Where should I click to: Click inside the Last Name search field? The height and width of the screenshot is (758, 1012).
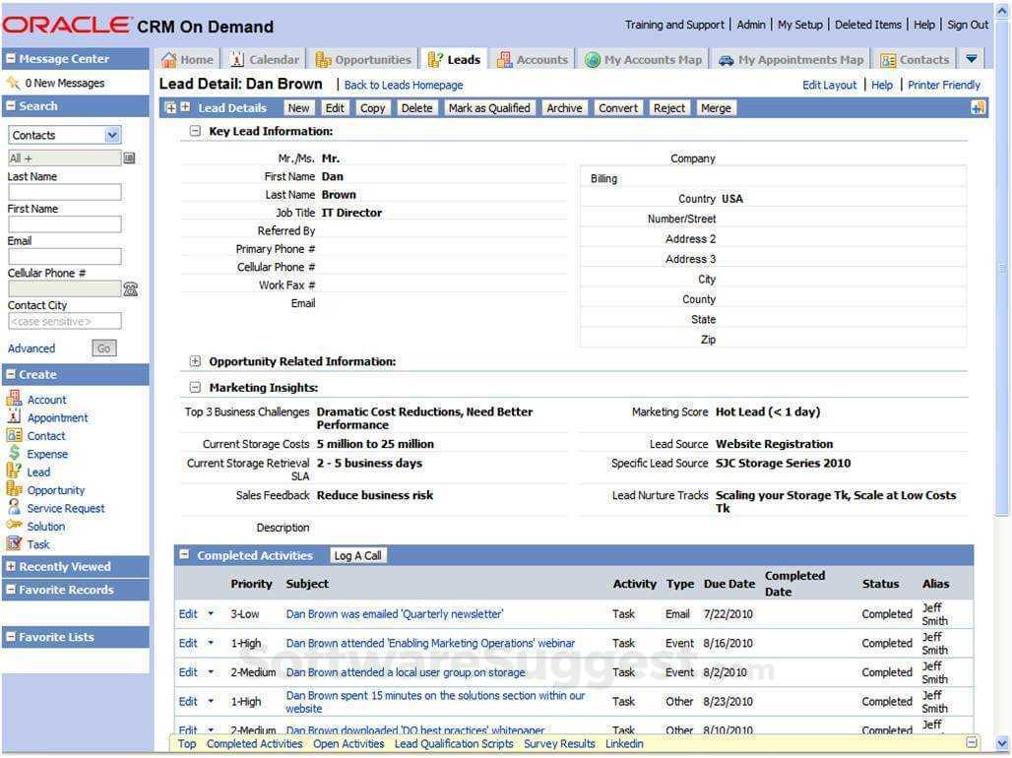point(63,191)
